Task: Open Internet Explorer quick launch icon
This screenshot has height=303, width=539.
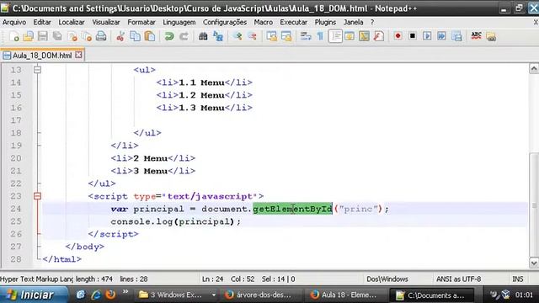Action: pos(96,295)
